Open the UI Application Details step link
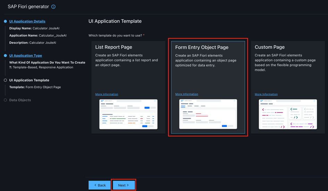 (x=27, y=22)
